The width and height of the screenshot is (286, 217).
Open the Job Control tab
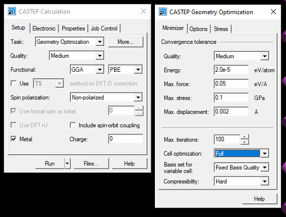pos(104,29)
